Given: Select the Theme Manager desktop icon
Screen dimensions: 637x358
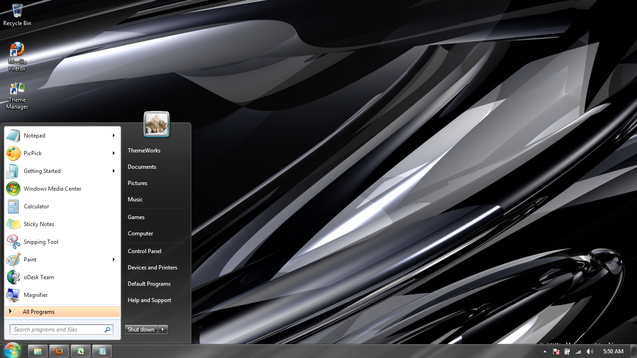Looking at the screenshot, I should 17,96.
